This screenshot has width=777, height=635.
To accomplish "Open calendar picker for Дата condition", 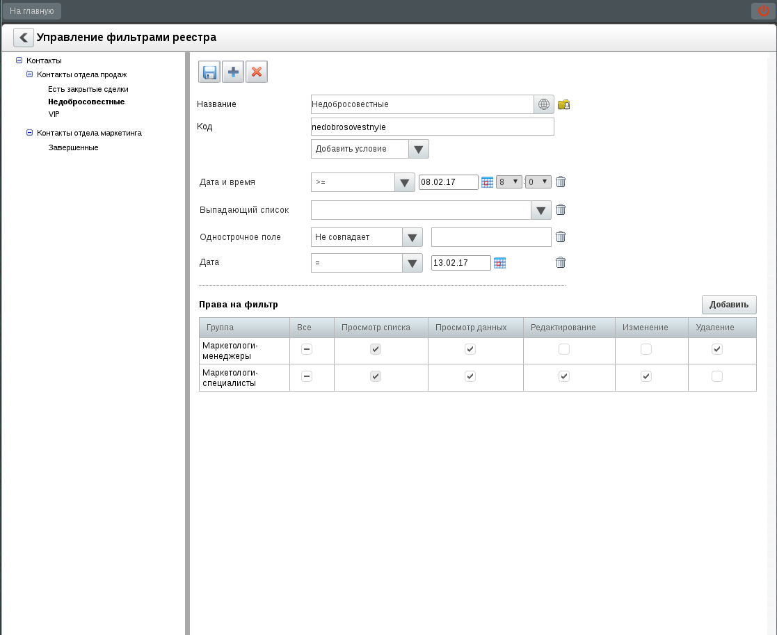I will coord(500,263).
